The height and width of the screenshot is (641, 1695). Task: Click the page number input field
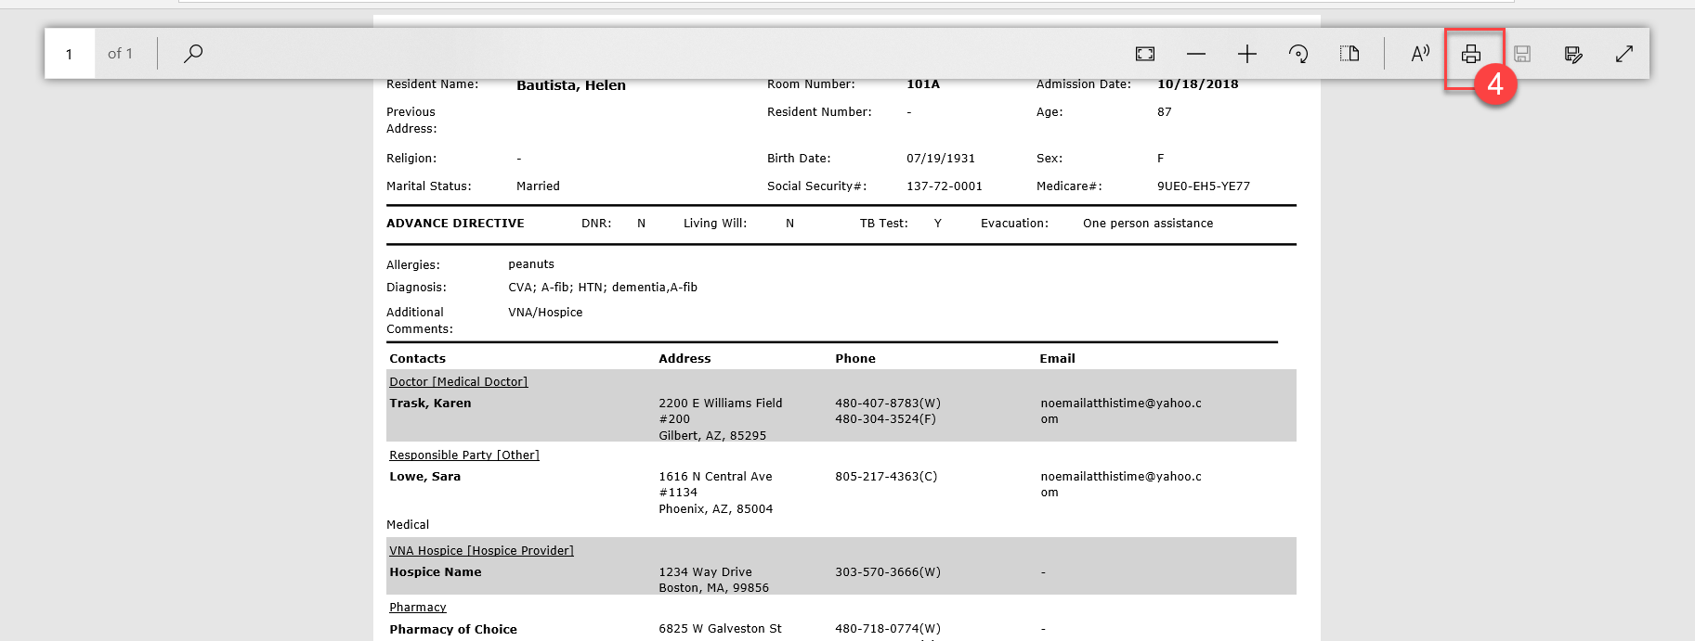click(70, 54)
